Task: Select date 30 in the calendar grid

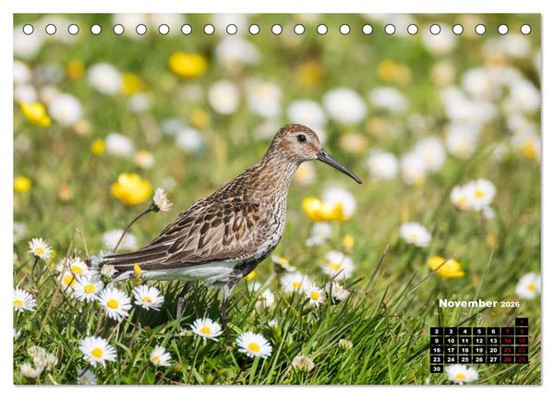Action: 437,369
